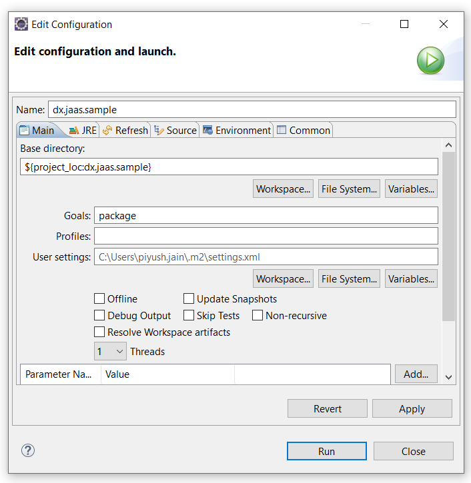This screenshot has width=471, height=483.
Task: Click the Parameter Name column header
Action: coord(61,374)
